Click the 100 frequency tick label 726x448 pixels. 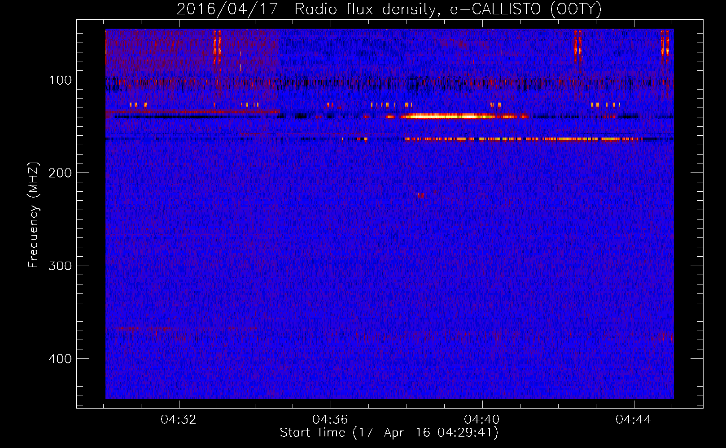(61, 80)
